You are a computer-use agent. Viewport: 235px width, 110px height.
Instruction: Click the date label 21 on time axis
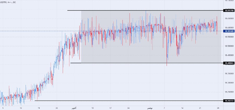tap(200, 108)
